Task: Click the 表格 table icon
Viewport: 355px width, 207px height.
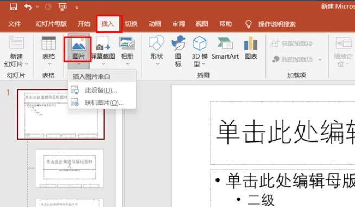Action: click(49, 43)
